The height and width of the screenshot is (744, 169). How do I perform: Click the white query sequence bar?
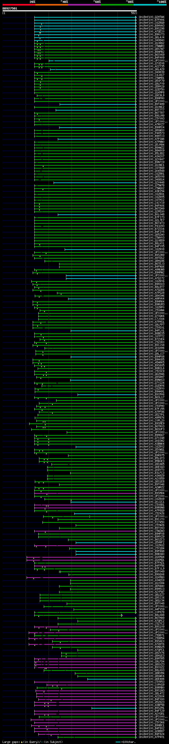point(70,11)
